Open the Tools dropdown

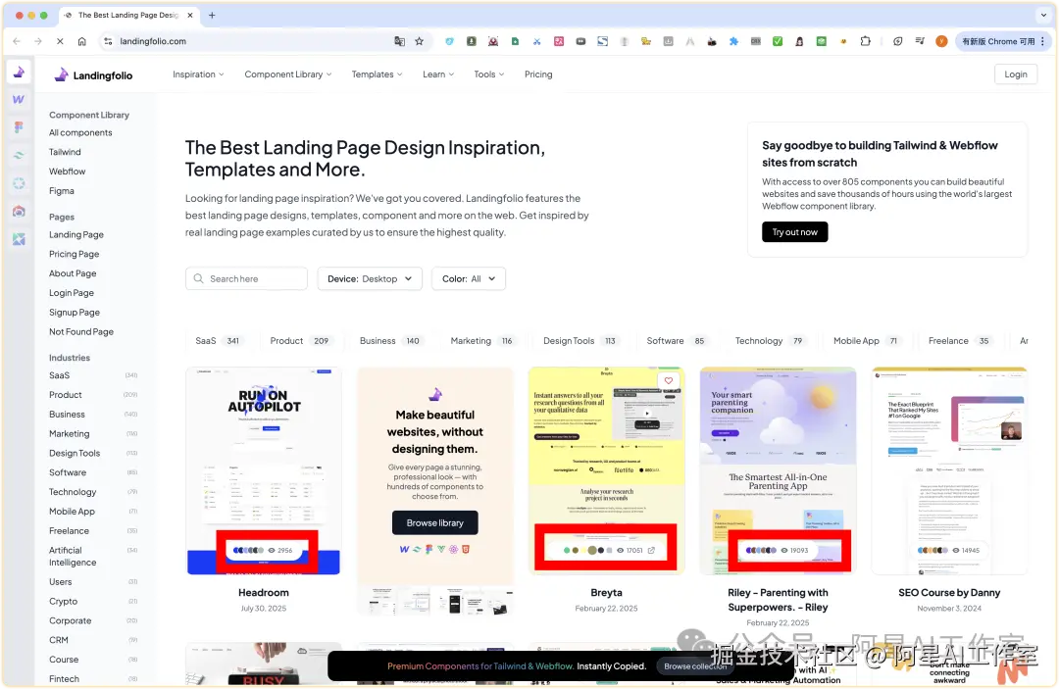coord(489,74)
